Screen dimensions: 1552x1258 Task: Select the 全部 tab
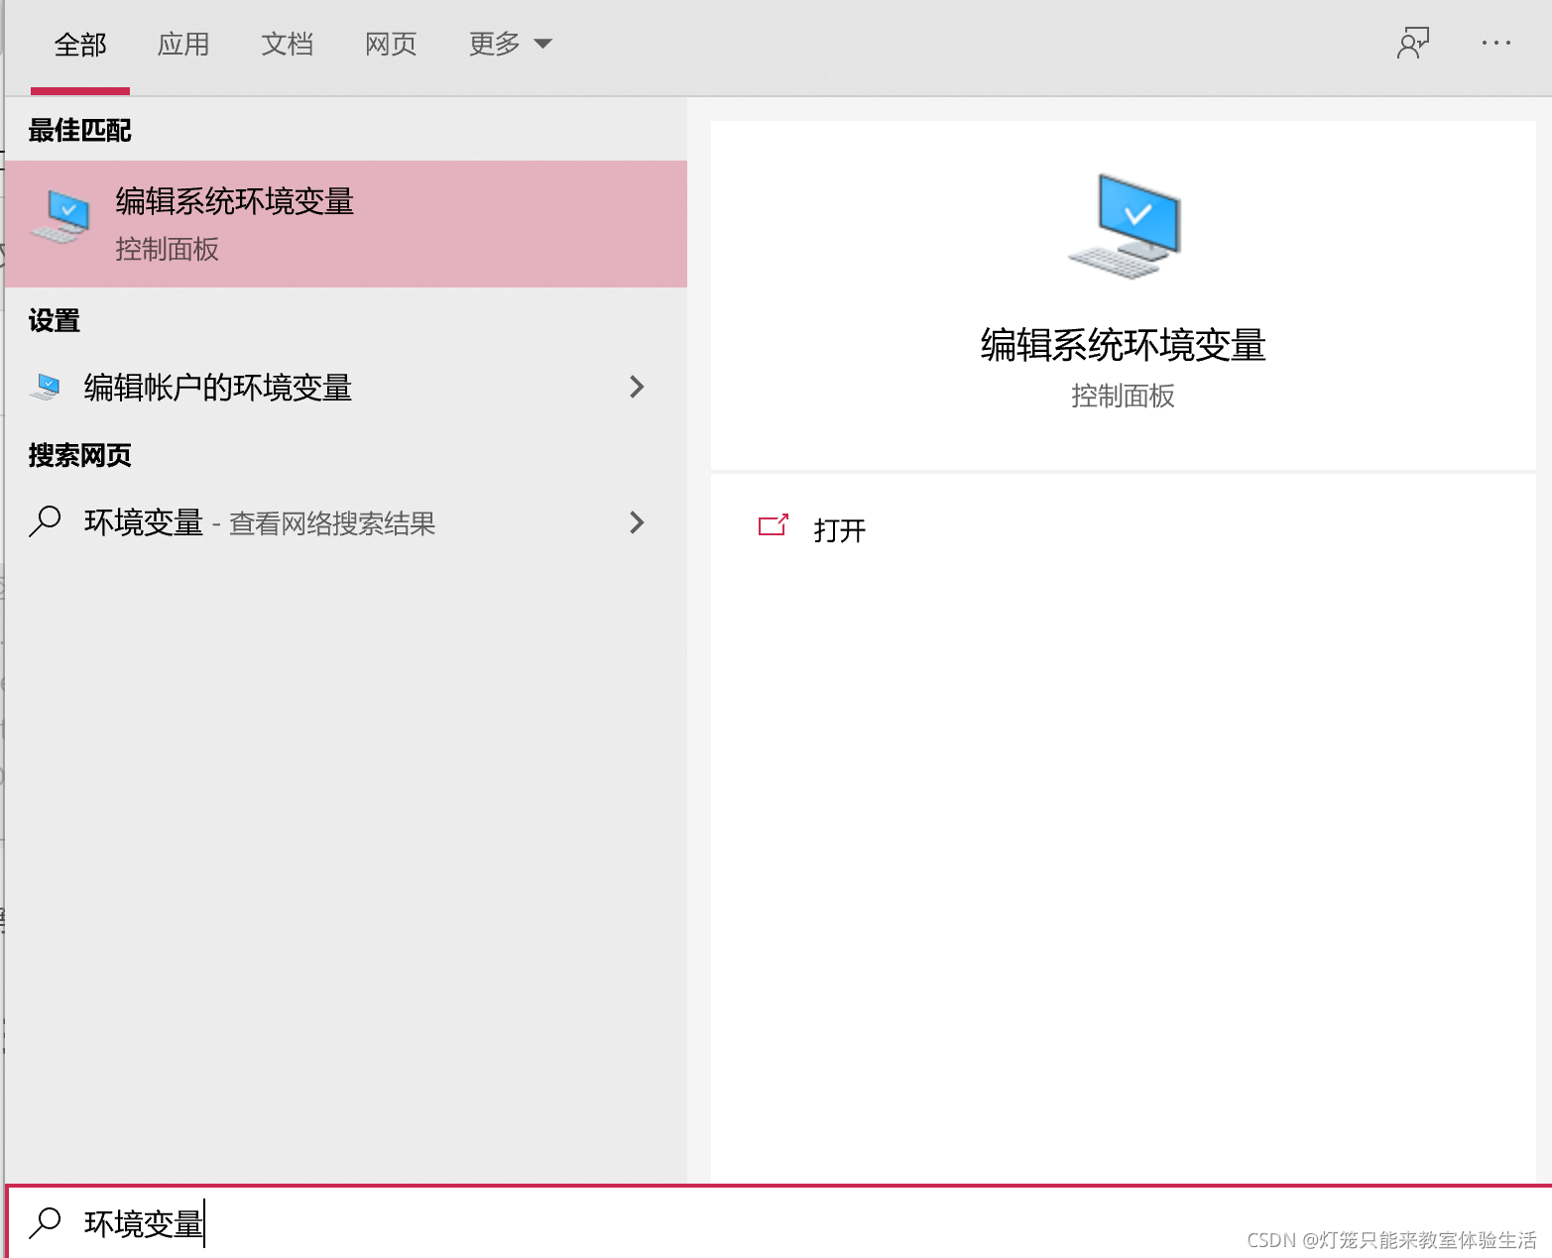click(x=80, y=45)
